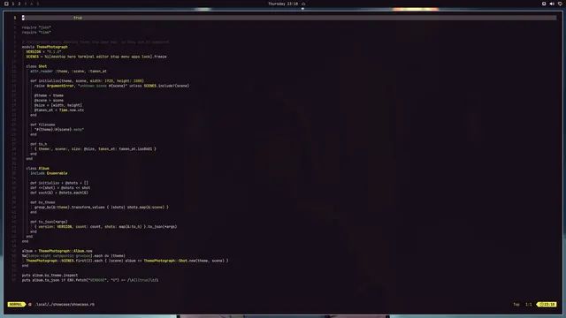The height and width of the screenshot is (318, 566).
Task: Click the def <<(shot) line
Action: pyautogui.click(x=60, y=188)
